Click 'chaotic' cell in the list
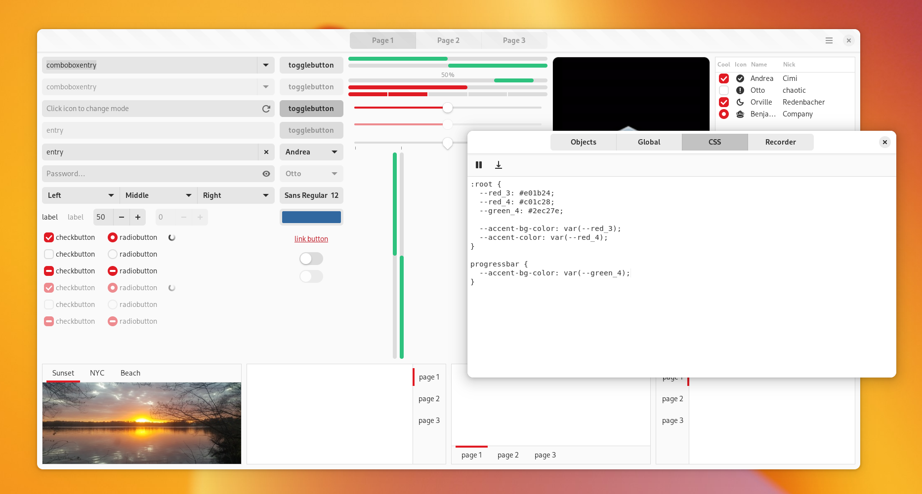Image resolution: width=922 pixels, height=494 pixels. click(794, 90)
